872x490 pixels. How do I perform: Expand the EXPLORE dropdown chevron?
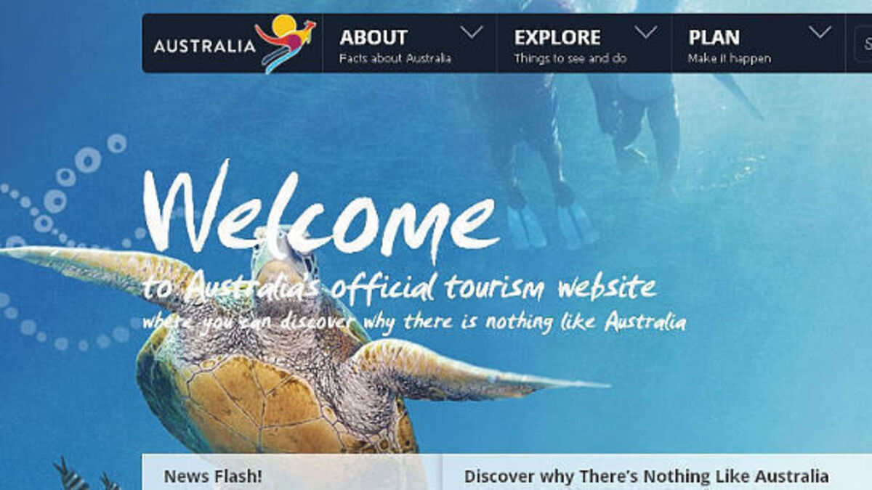point(645,33)
